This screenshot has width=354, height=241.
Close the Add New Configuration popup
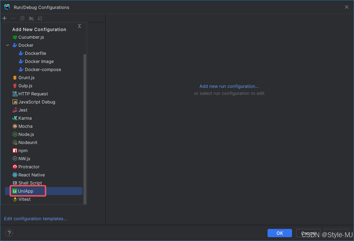[x=79, y=26]
